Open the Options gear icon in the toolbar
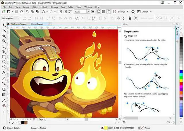 [133, 11]
